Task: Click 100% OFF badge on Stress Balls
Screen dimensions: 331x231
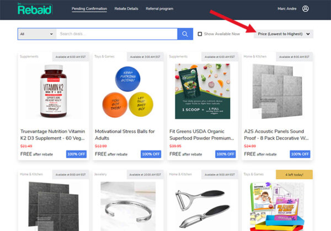Action: tap(151, 154)
